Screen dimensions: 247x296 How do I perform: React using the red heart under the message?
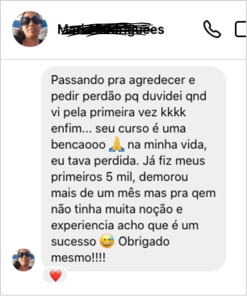(x=55, y=276)
